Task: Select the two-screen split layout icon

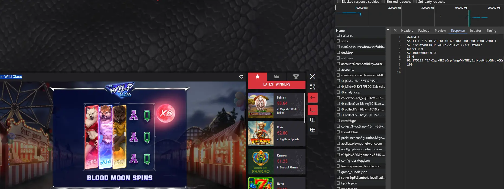Action: point(313,120)
